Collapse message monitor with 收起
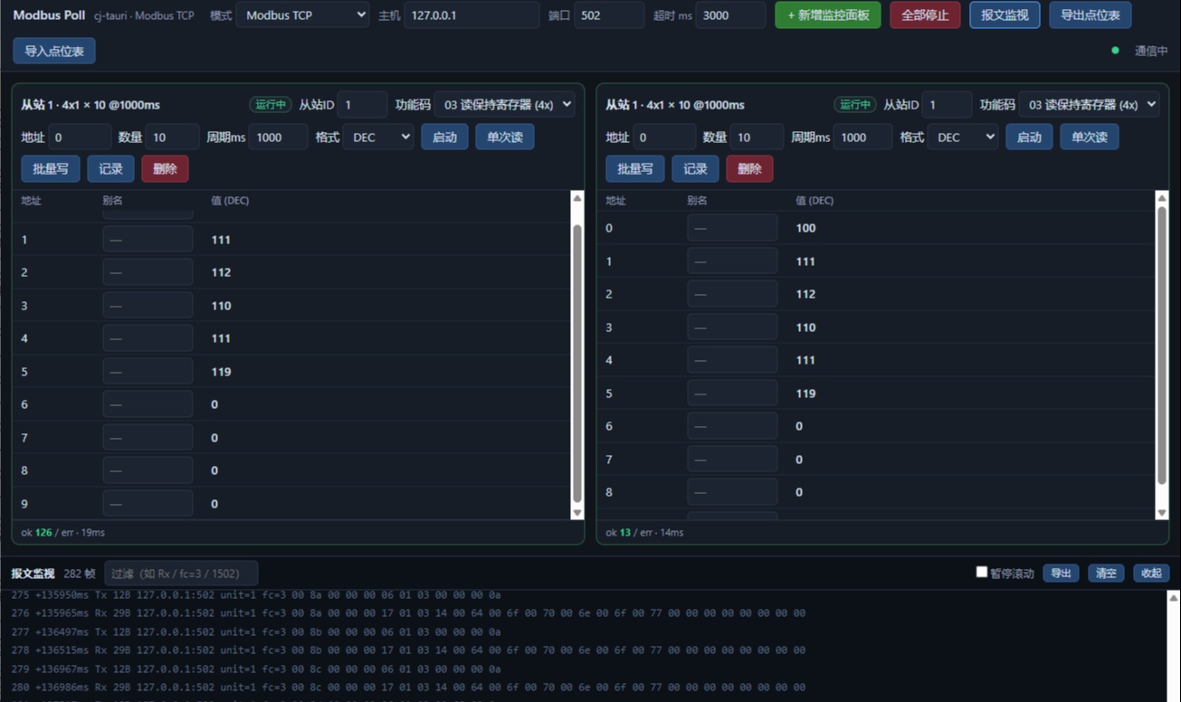Screen dimensions: 1181x702 (x=1151, y=574)
